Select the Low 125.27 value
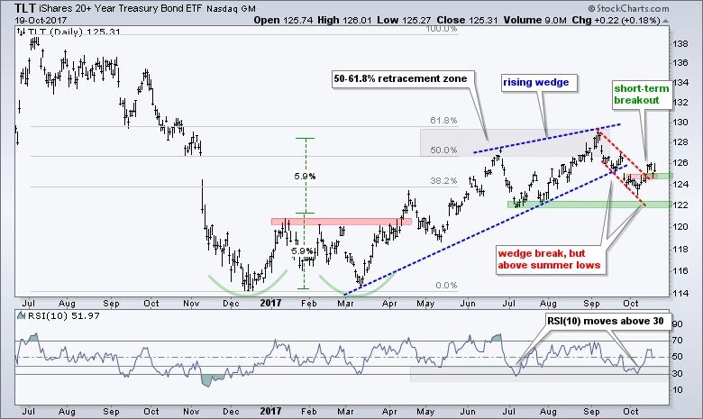Image resolution: width=703 pixels, height=419 pixels. click(x=404, y=20)
